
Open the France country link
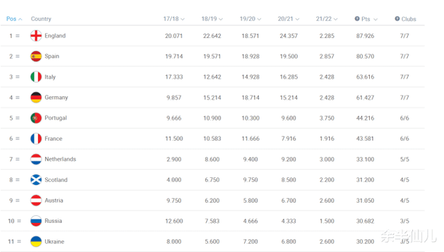click(x=53, y=138)
